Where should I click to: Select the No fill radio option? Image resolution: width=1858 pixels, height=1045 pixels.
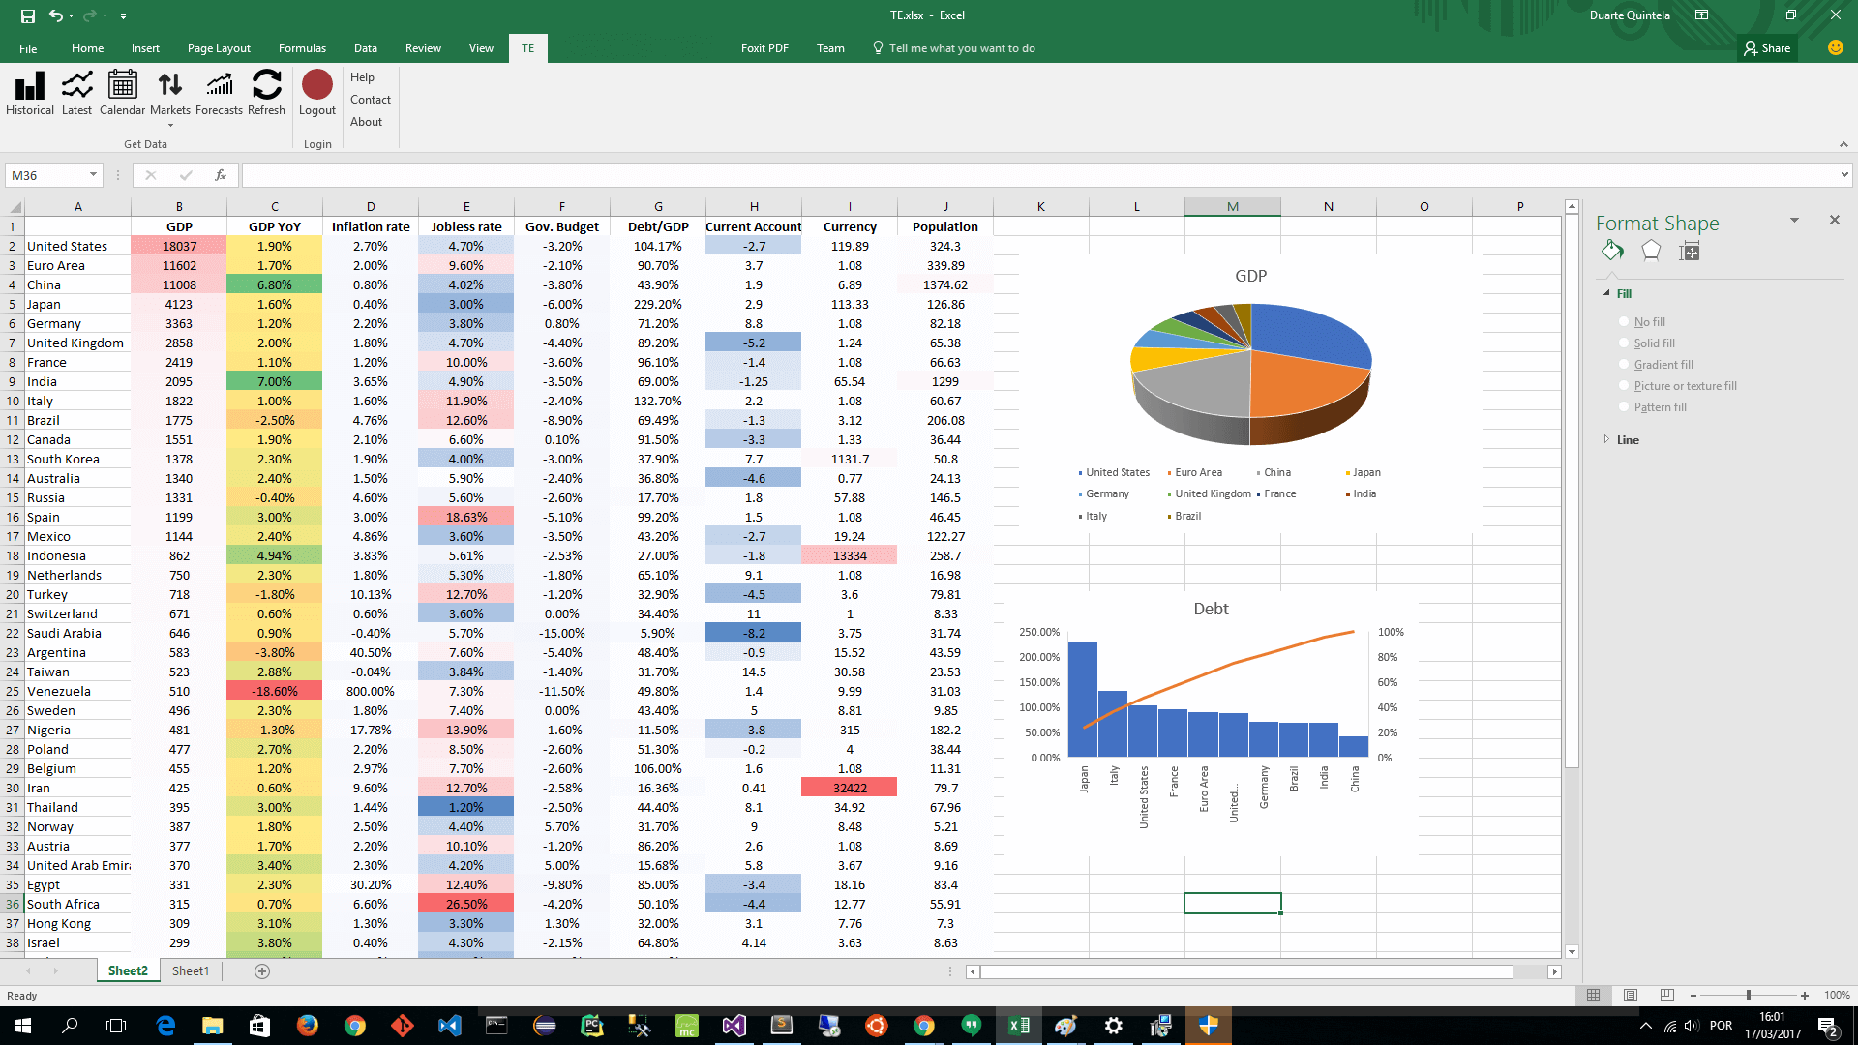pos(1625,322)
